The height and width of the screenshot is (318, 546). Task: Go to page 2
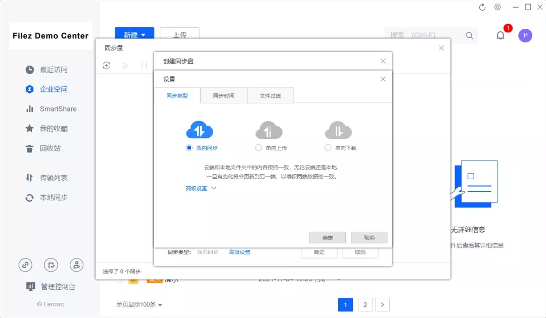pyautogui.click(x=365, y=305)
